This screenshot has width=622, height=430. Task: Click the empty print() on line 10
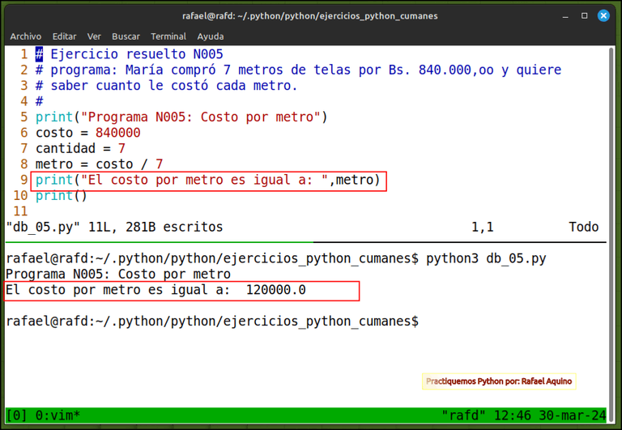[x=61, y=195]
